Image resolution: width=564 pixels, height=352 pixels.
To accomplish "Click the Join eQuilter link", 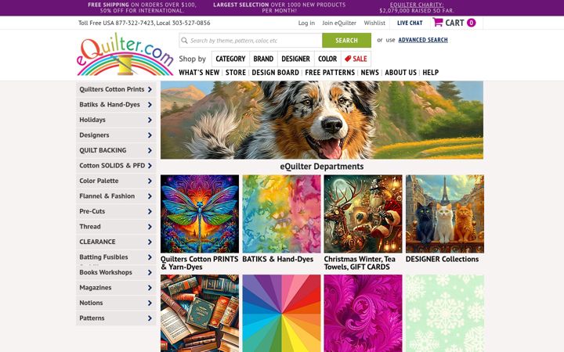I will coord(339,23).
